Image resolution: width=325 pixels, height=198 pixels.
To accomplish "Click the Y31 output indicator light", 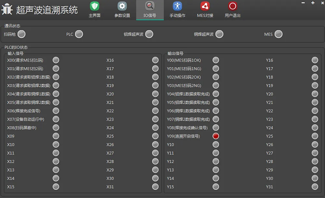I will (315, 187).
